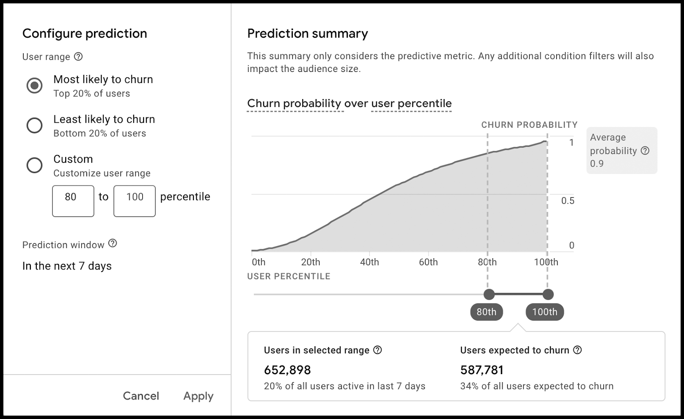The width and height of the screenshot is (684, 419).
Task: Click the lower percentile input showing 80
Action: tap(73, 201)
